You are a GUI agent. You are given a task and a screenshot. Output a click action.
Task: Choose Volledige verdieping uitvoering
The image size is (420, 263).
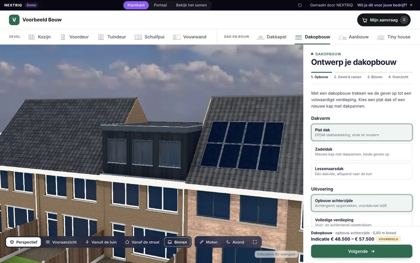[362, 220]
